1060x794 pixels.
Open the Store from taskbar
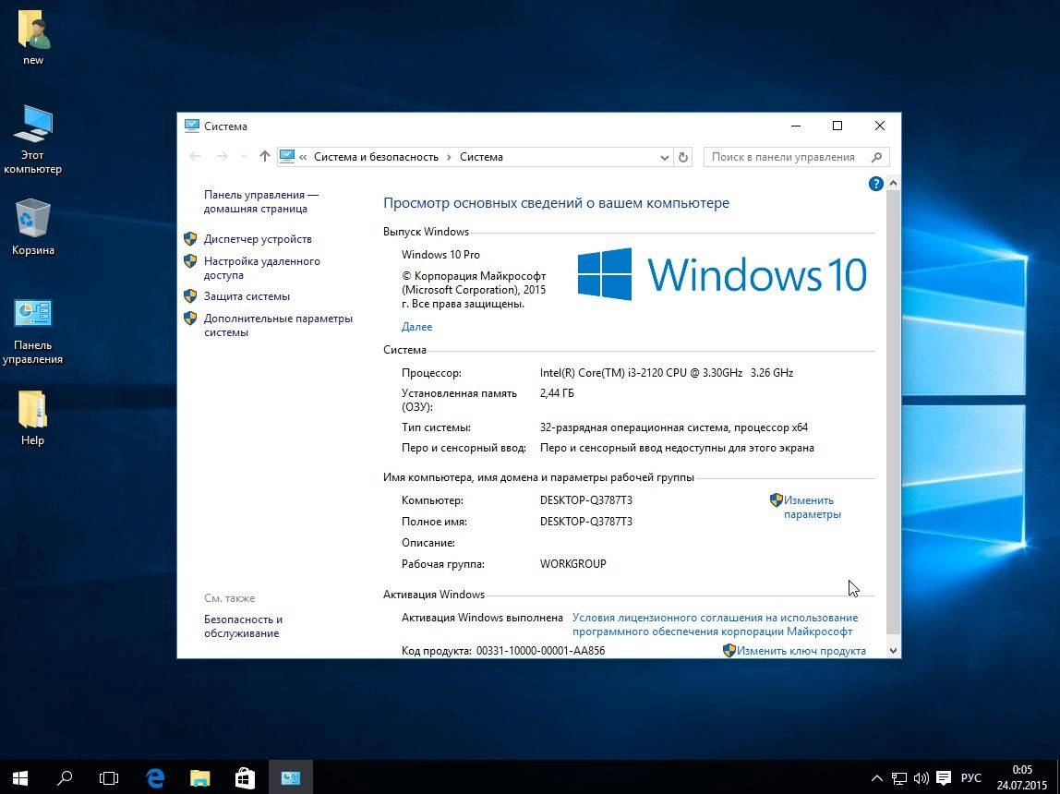coord(245,777)
